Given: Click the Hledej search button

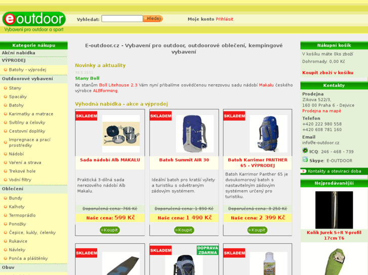Looking at the screenshot, I should 153,19.
